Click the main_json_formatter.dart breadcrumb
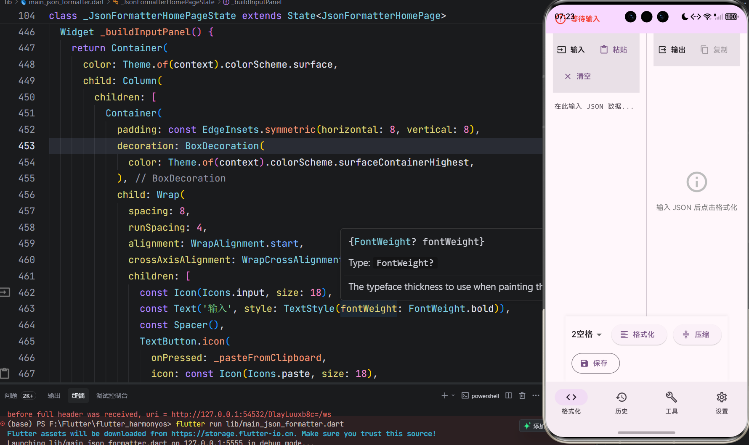 (x=66, y=3)
